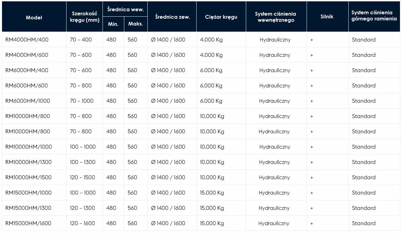Screen dimensions: 402x235
Task: Select Hydrauliczny in the RM10000HM/1000 row
Action: coord(275,147)
